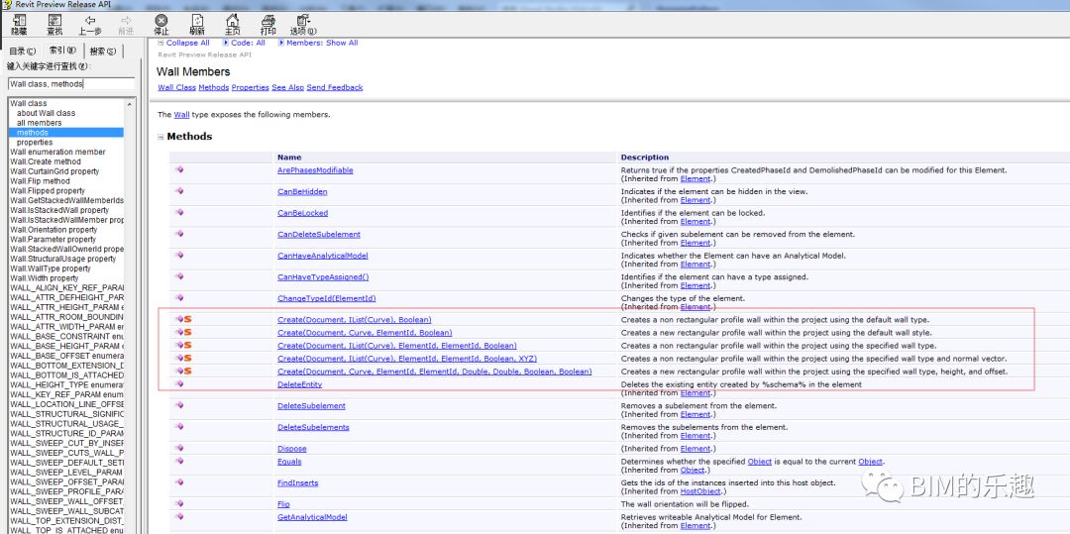Click method icon beside CanDeleteSubelement
1070x534 pixels.
(x=179, y=234)
